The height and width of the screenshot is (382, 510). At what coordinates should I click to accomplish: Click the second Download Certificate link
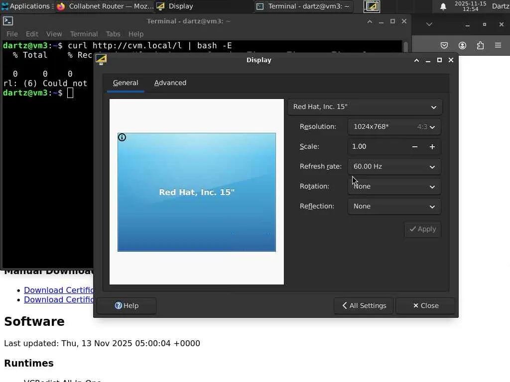(59, 299)
